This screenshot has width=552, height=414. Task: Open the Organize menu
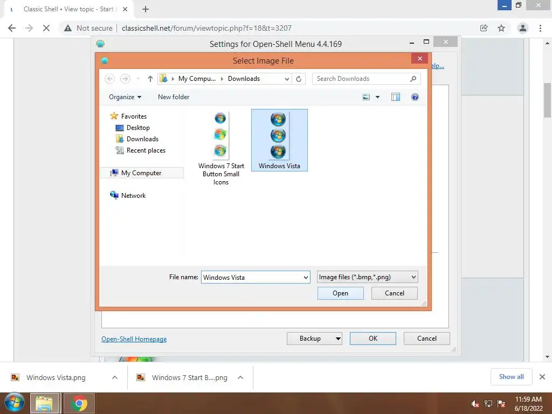click(x=125, y=97)
